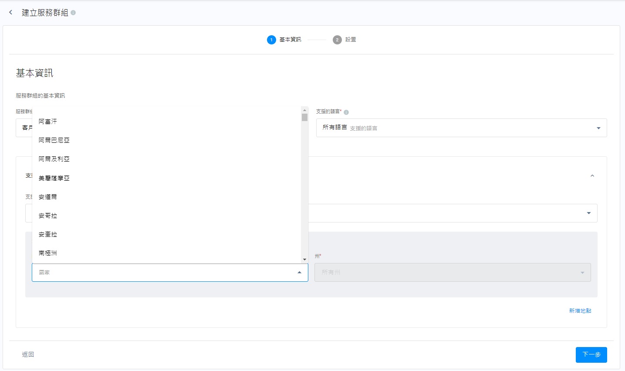Image resolution: width=625 pixels, height=371 pixels.
Task: Click the 新增地點 link
Action: coord(580,311)
